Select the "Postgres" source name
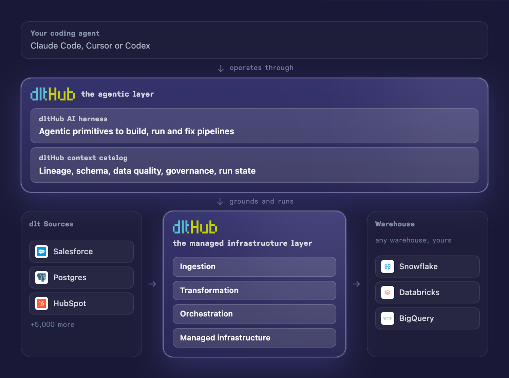509x378 pixels. coord(70,278)
